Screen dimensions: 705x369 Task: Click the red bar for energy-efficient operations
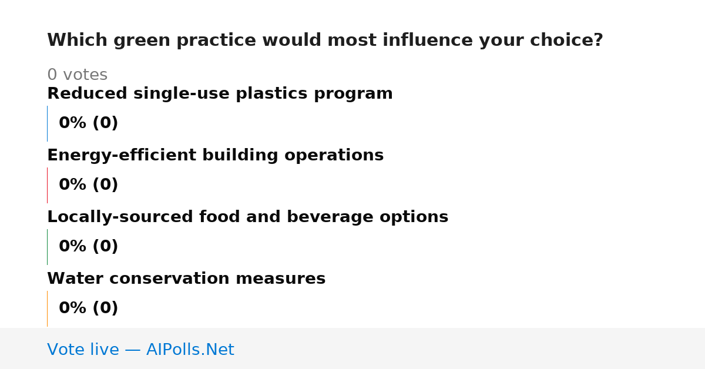pyautogui.click(x=47, y=185)
